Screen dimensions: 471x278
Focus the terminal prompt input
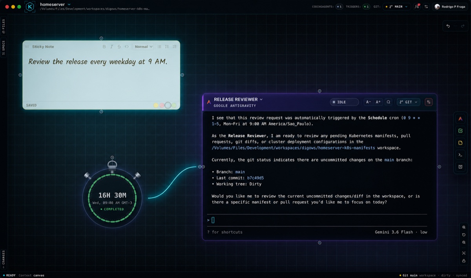(317, 220)
